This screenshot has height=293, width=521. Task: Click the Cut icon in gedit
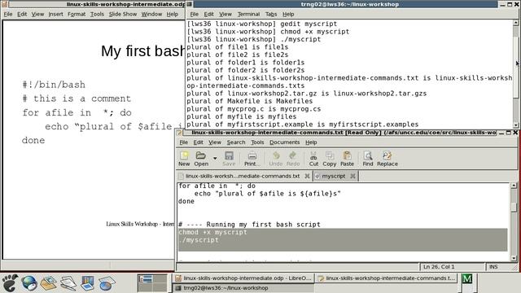(x=313, y=159)
